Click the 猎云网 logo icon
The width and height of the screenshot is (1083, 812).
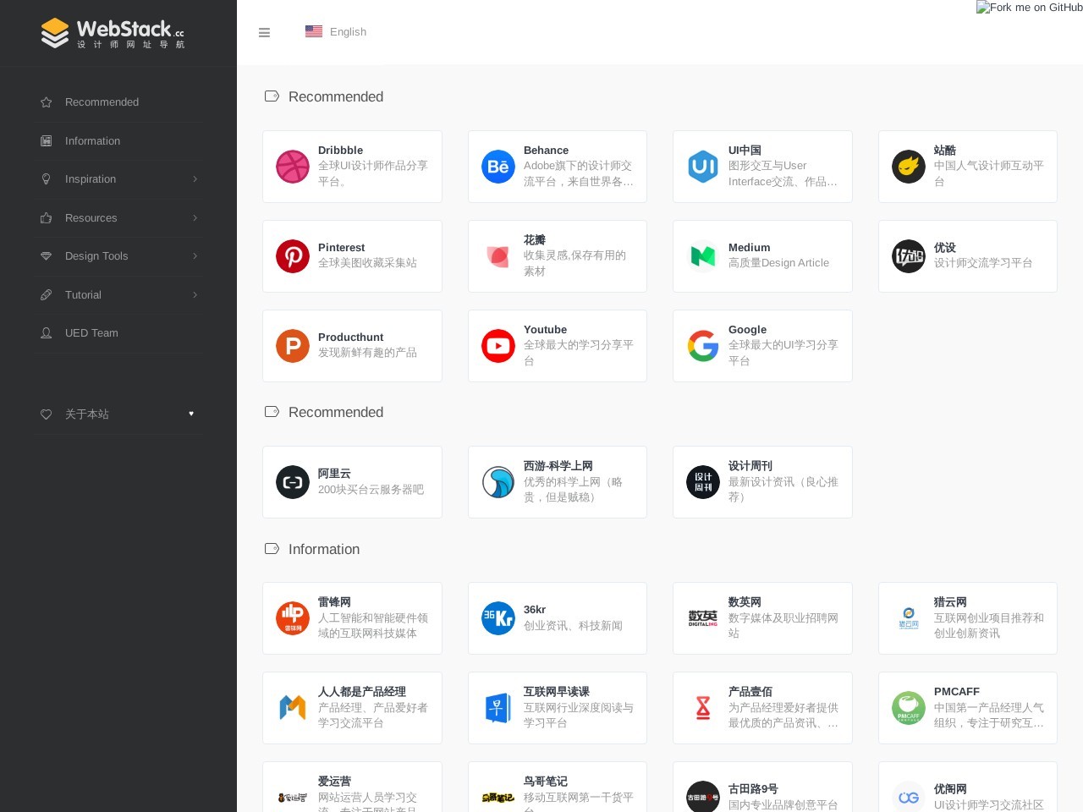pyautogui.click(x=909, y=618)
